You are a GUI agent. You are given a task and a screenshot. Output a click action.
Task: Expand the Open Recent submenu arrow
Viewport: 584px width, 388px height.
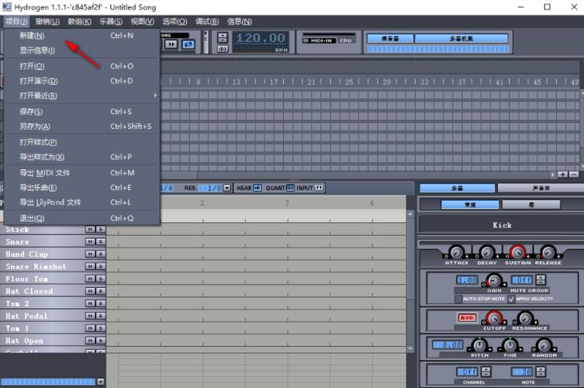click(155, 95)
